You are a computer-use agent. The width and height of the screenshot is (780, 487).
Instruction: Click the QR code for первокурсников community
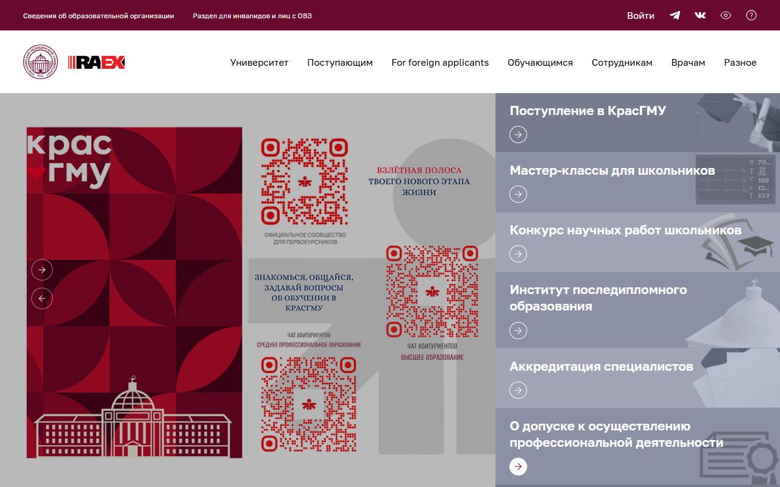305,183
